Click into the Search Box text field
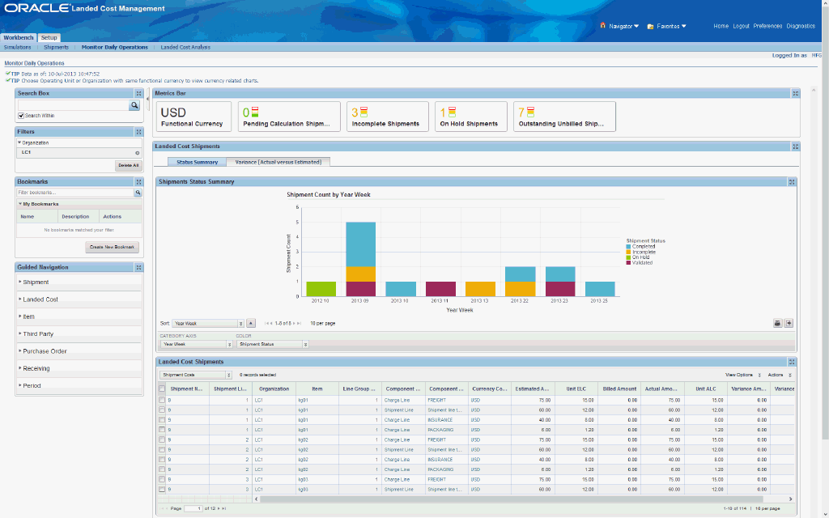This screenshot has width=829, height=518. click(74, 106)
